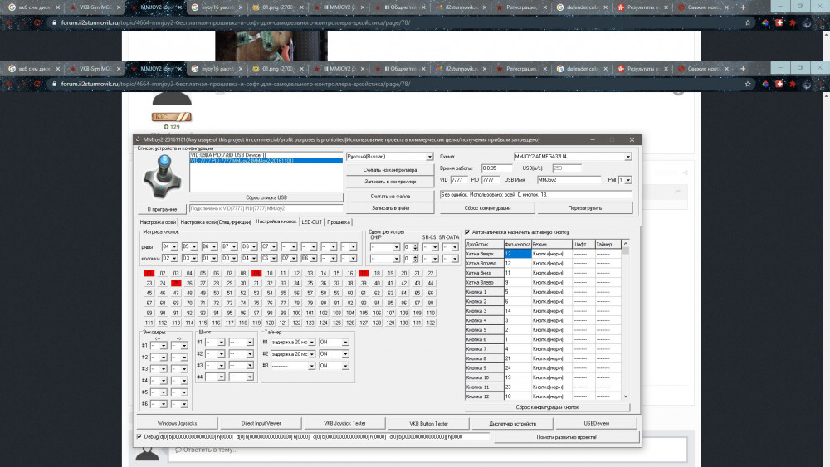The image size is (830, 467).
Task: Click the button table vertical scrollbar
Action: tap(626, 320)
